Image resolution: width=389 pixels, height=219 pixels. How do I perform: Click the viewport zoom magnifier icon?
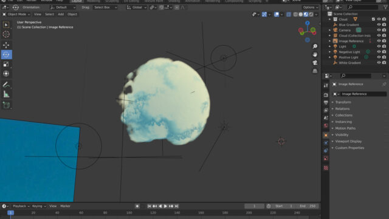coord(315,46)
